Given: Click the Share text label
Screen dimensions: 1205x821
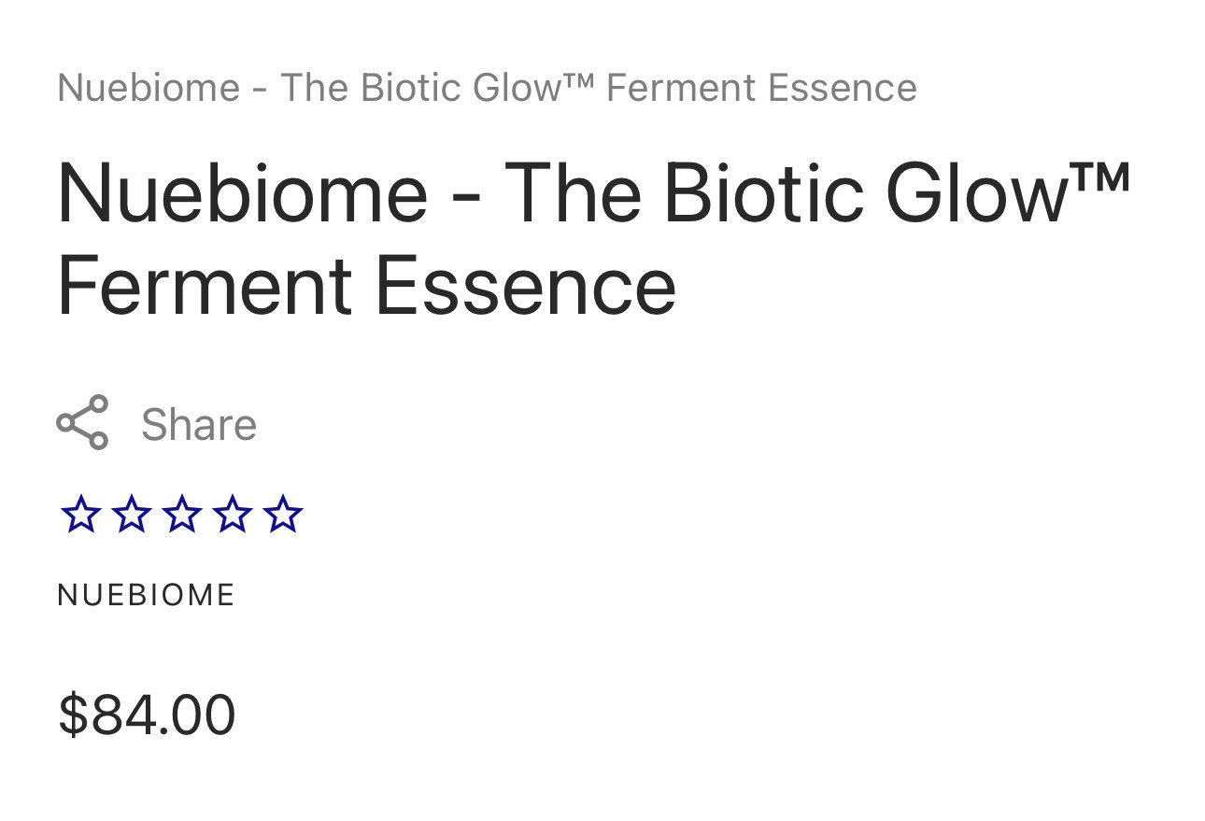Looking at the screenshot, I should pos(199,425).
